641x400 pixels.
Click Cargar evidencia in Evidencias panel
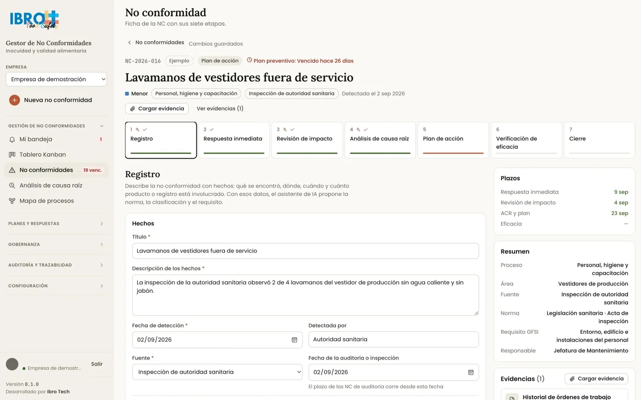coord(596,379)
